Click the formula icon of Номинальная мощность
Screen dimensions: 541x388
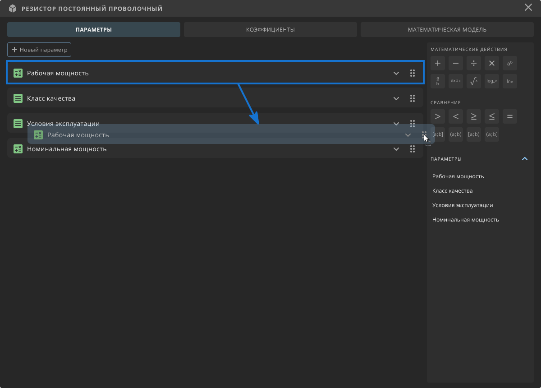point(18,149)
